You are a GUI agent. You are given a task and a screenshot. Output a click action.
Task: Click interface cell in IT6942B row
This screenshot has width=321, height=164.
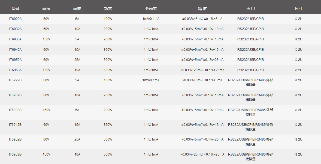tap(250, 127)
